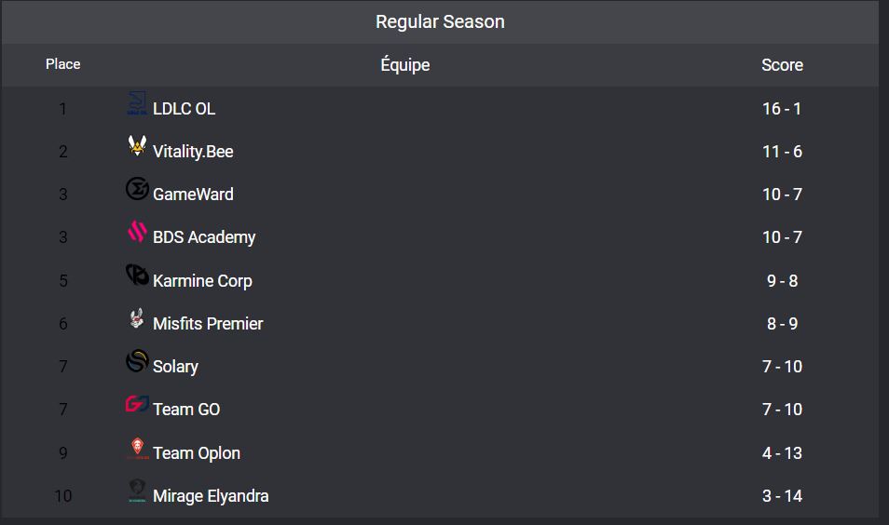Select the Karmine Corp team name

click(x=202, y=281)
